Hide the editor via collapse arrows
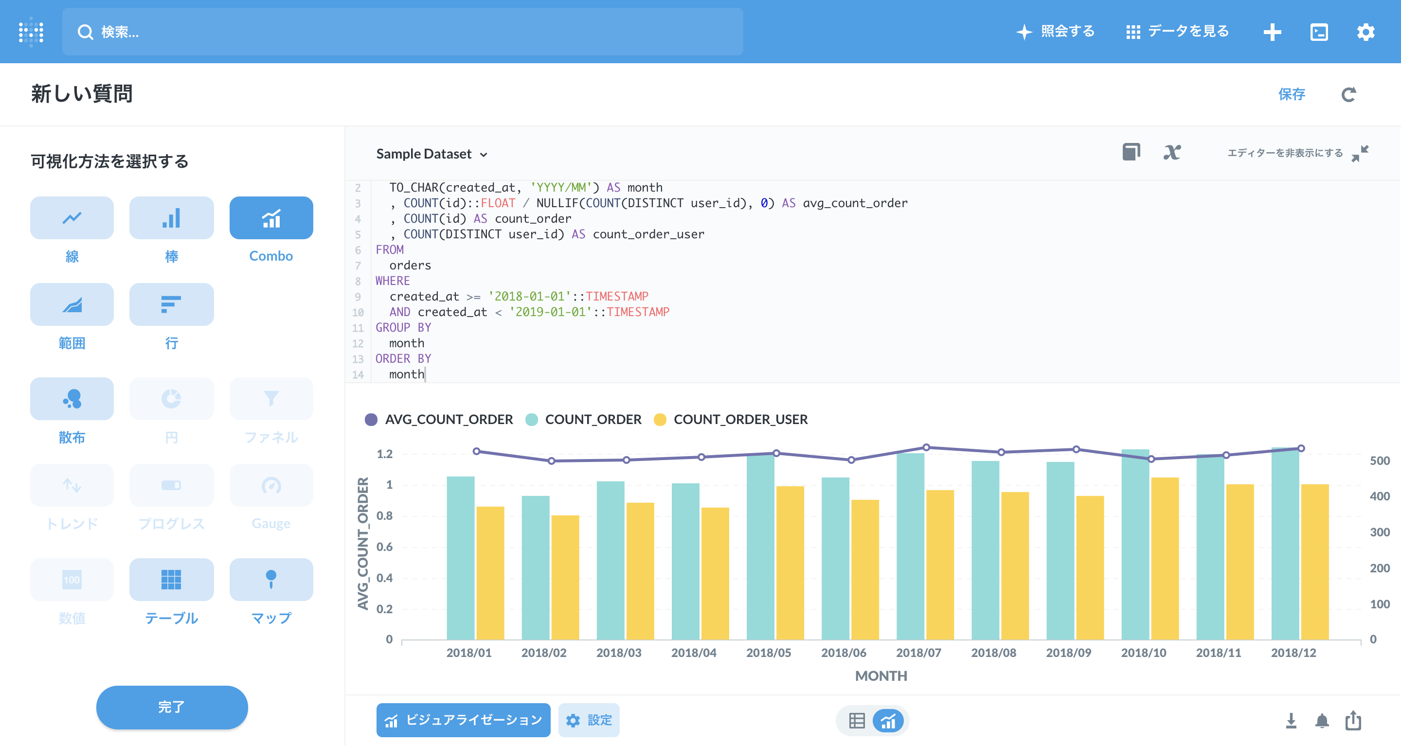 coord(1360,153)
